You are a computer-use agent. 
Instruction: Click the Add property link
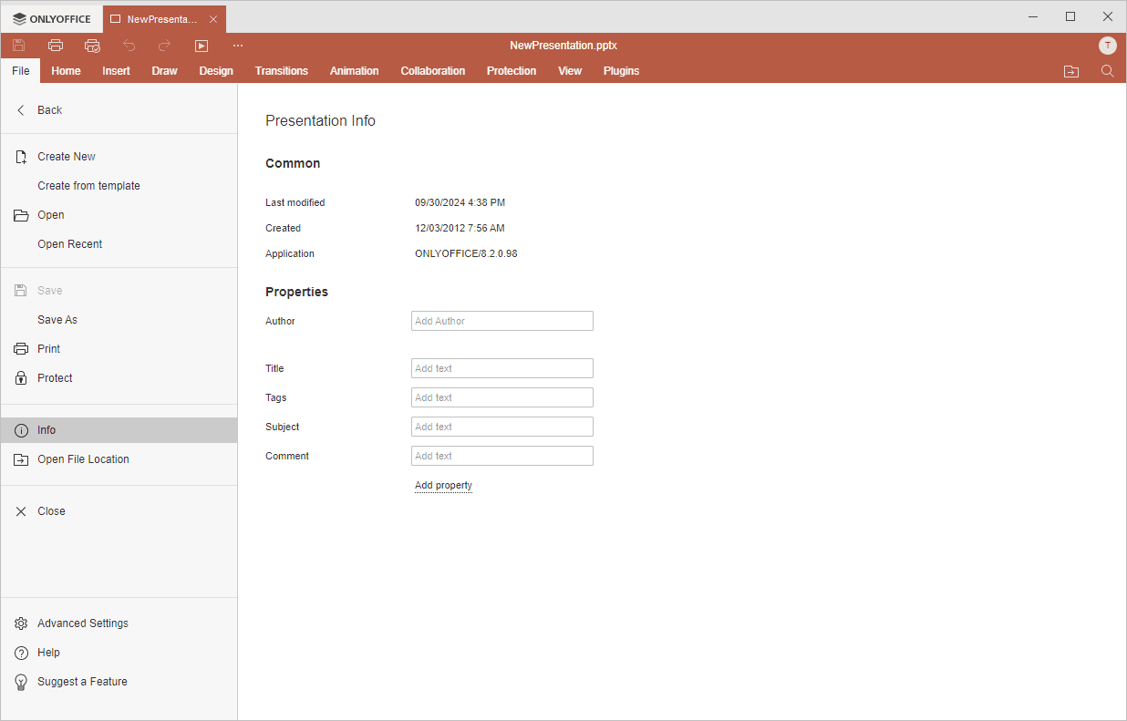tap(443, 486)
